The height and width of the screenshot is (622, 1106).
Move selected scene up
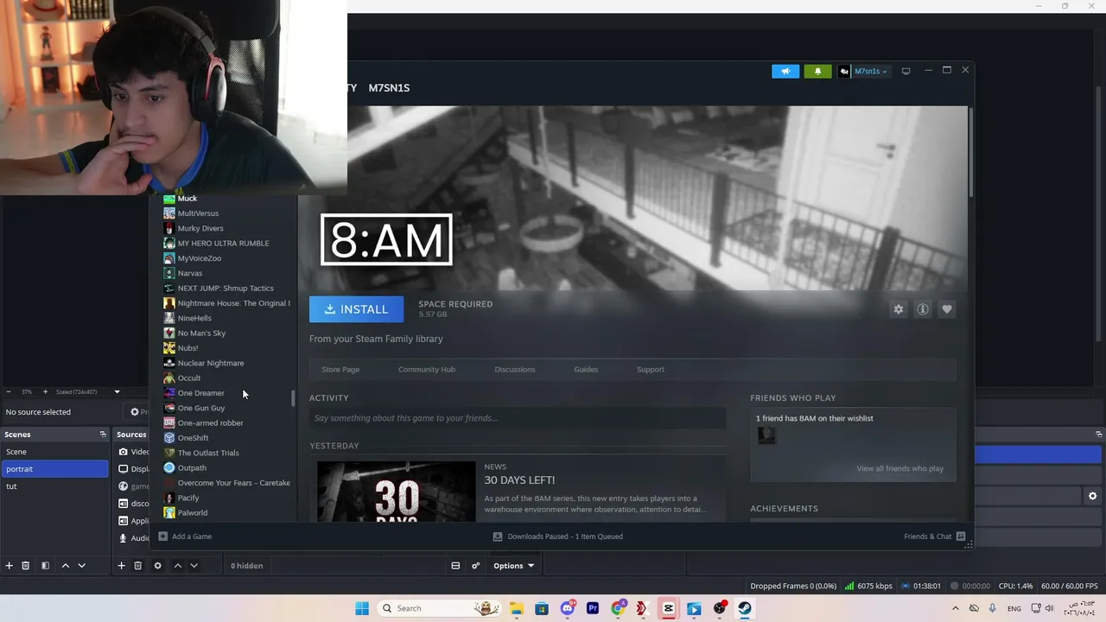click(65, 566)
